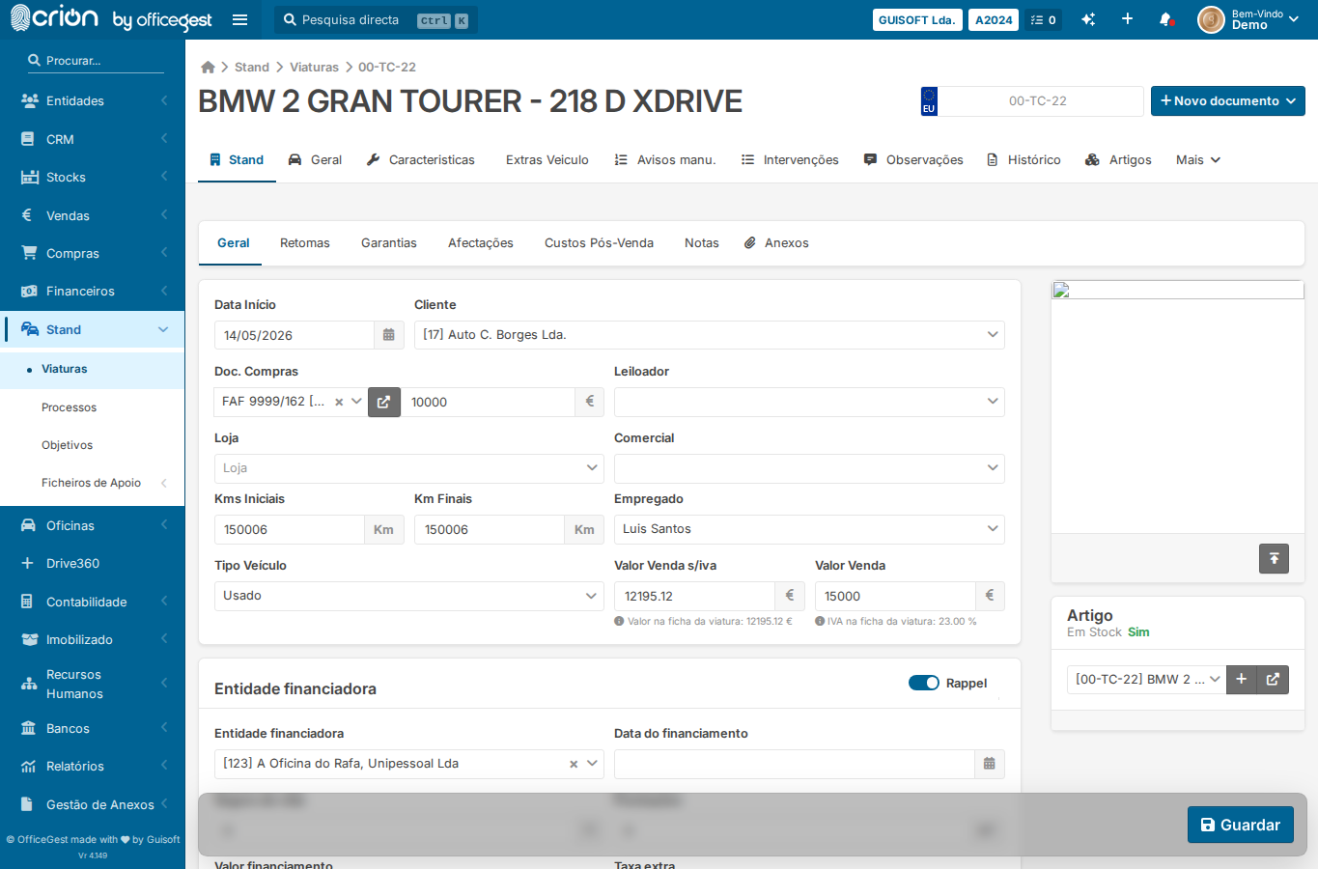Image resolution: width=1318 pixels, height=869 pixels.
Task: Open calendar for Data do financiamento
Action: (x=989, y=764)
